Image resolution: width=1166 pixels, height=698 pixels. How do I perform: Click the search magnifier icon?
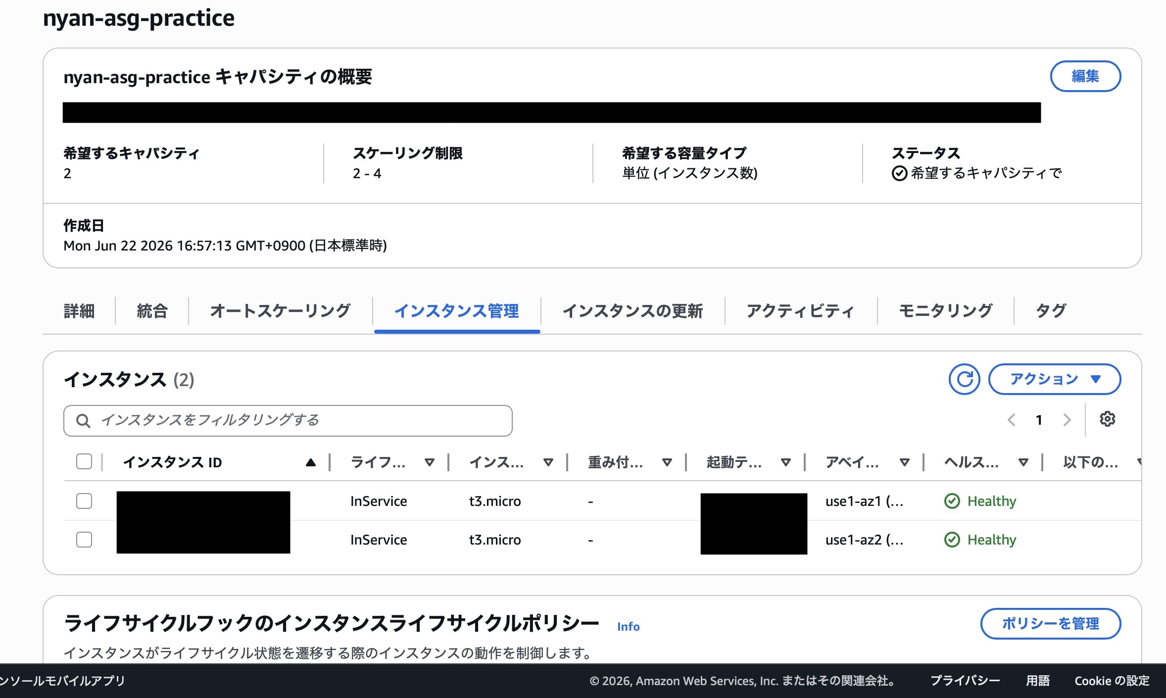pyautogui.click(x=83, y=421)
